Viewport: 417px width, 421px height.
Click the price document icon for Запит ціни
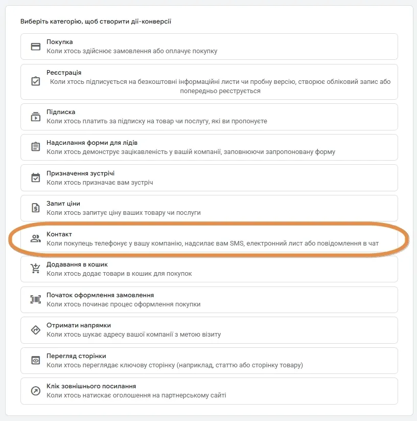[x=36, y=208]
